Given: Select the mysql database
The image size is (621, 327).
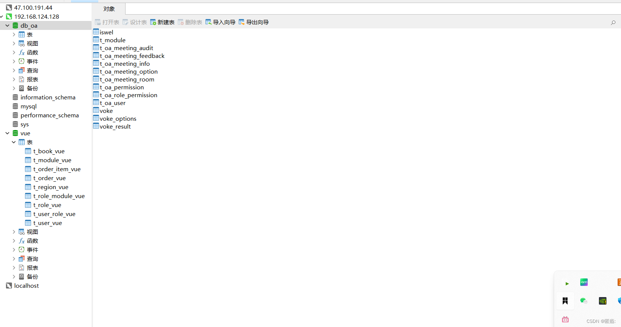Looking at the screenshot, I should tap(28, 106).
